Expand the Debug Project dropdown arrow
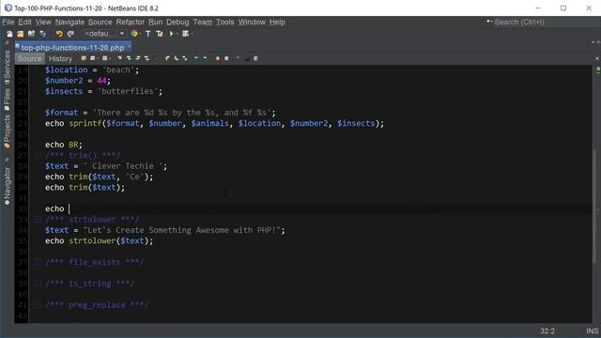This screenshot has width=601, height=338. pyautogui.click(x=192, y=34)
